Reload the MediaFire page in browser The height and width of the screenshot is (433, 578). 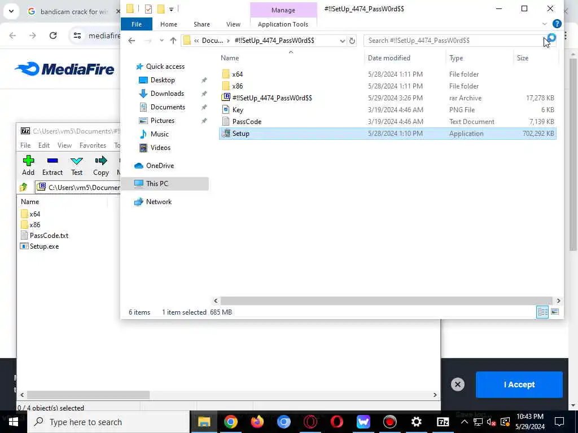coord(53,36)
